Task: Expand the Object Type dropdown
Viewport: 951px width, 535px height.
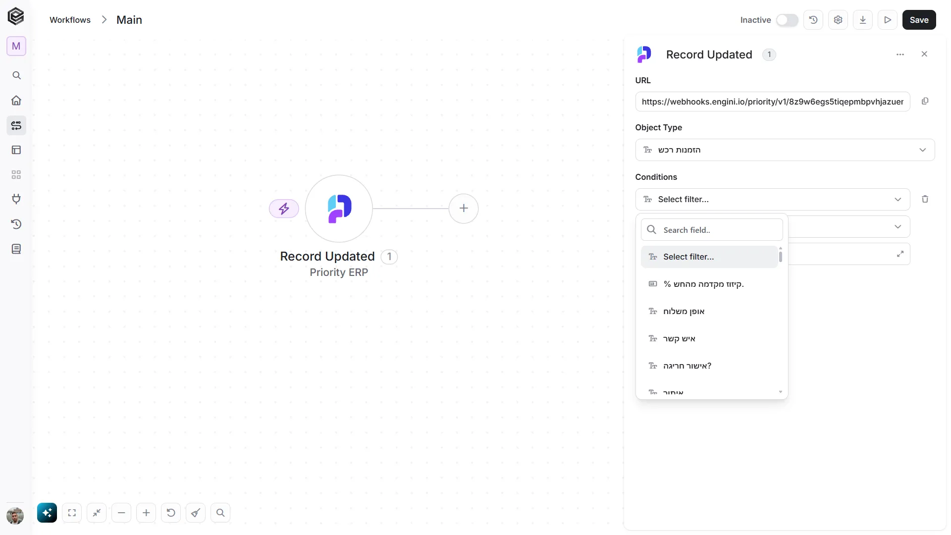Action: [x=785, y=150]
